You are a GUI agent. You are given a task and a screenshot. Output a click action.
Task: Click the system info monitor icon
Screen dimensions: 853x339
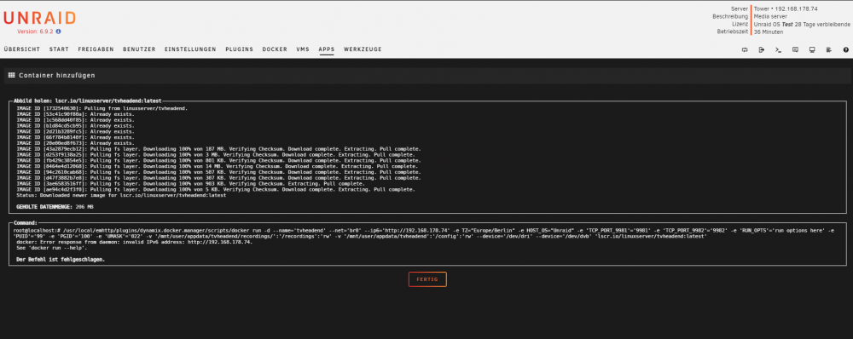[812, 49]
